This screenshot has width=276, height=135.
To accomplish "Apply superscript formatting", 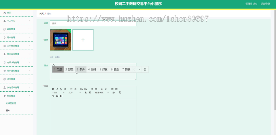I will [x=106, y=89].
